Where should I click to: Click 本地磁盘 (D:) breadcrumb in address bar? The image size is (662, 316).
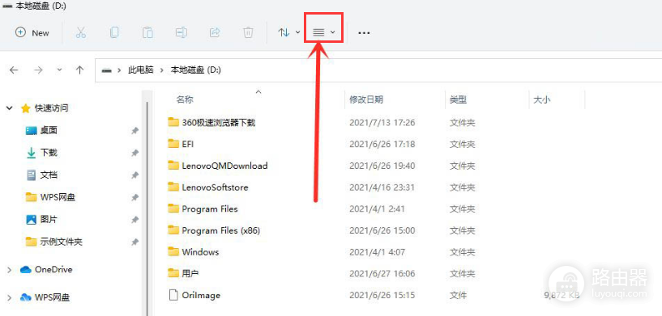[195, 70]
